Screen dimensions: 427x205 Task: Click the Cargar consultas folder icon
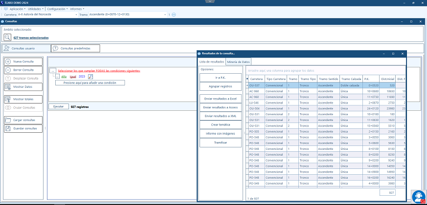click(x=8, y=120)
